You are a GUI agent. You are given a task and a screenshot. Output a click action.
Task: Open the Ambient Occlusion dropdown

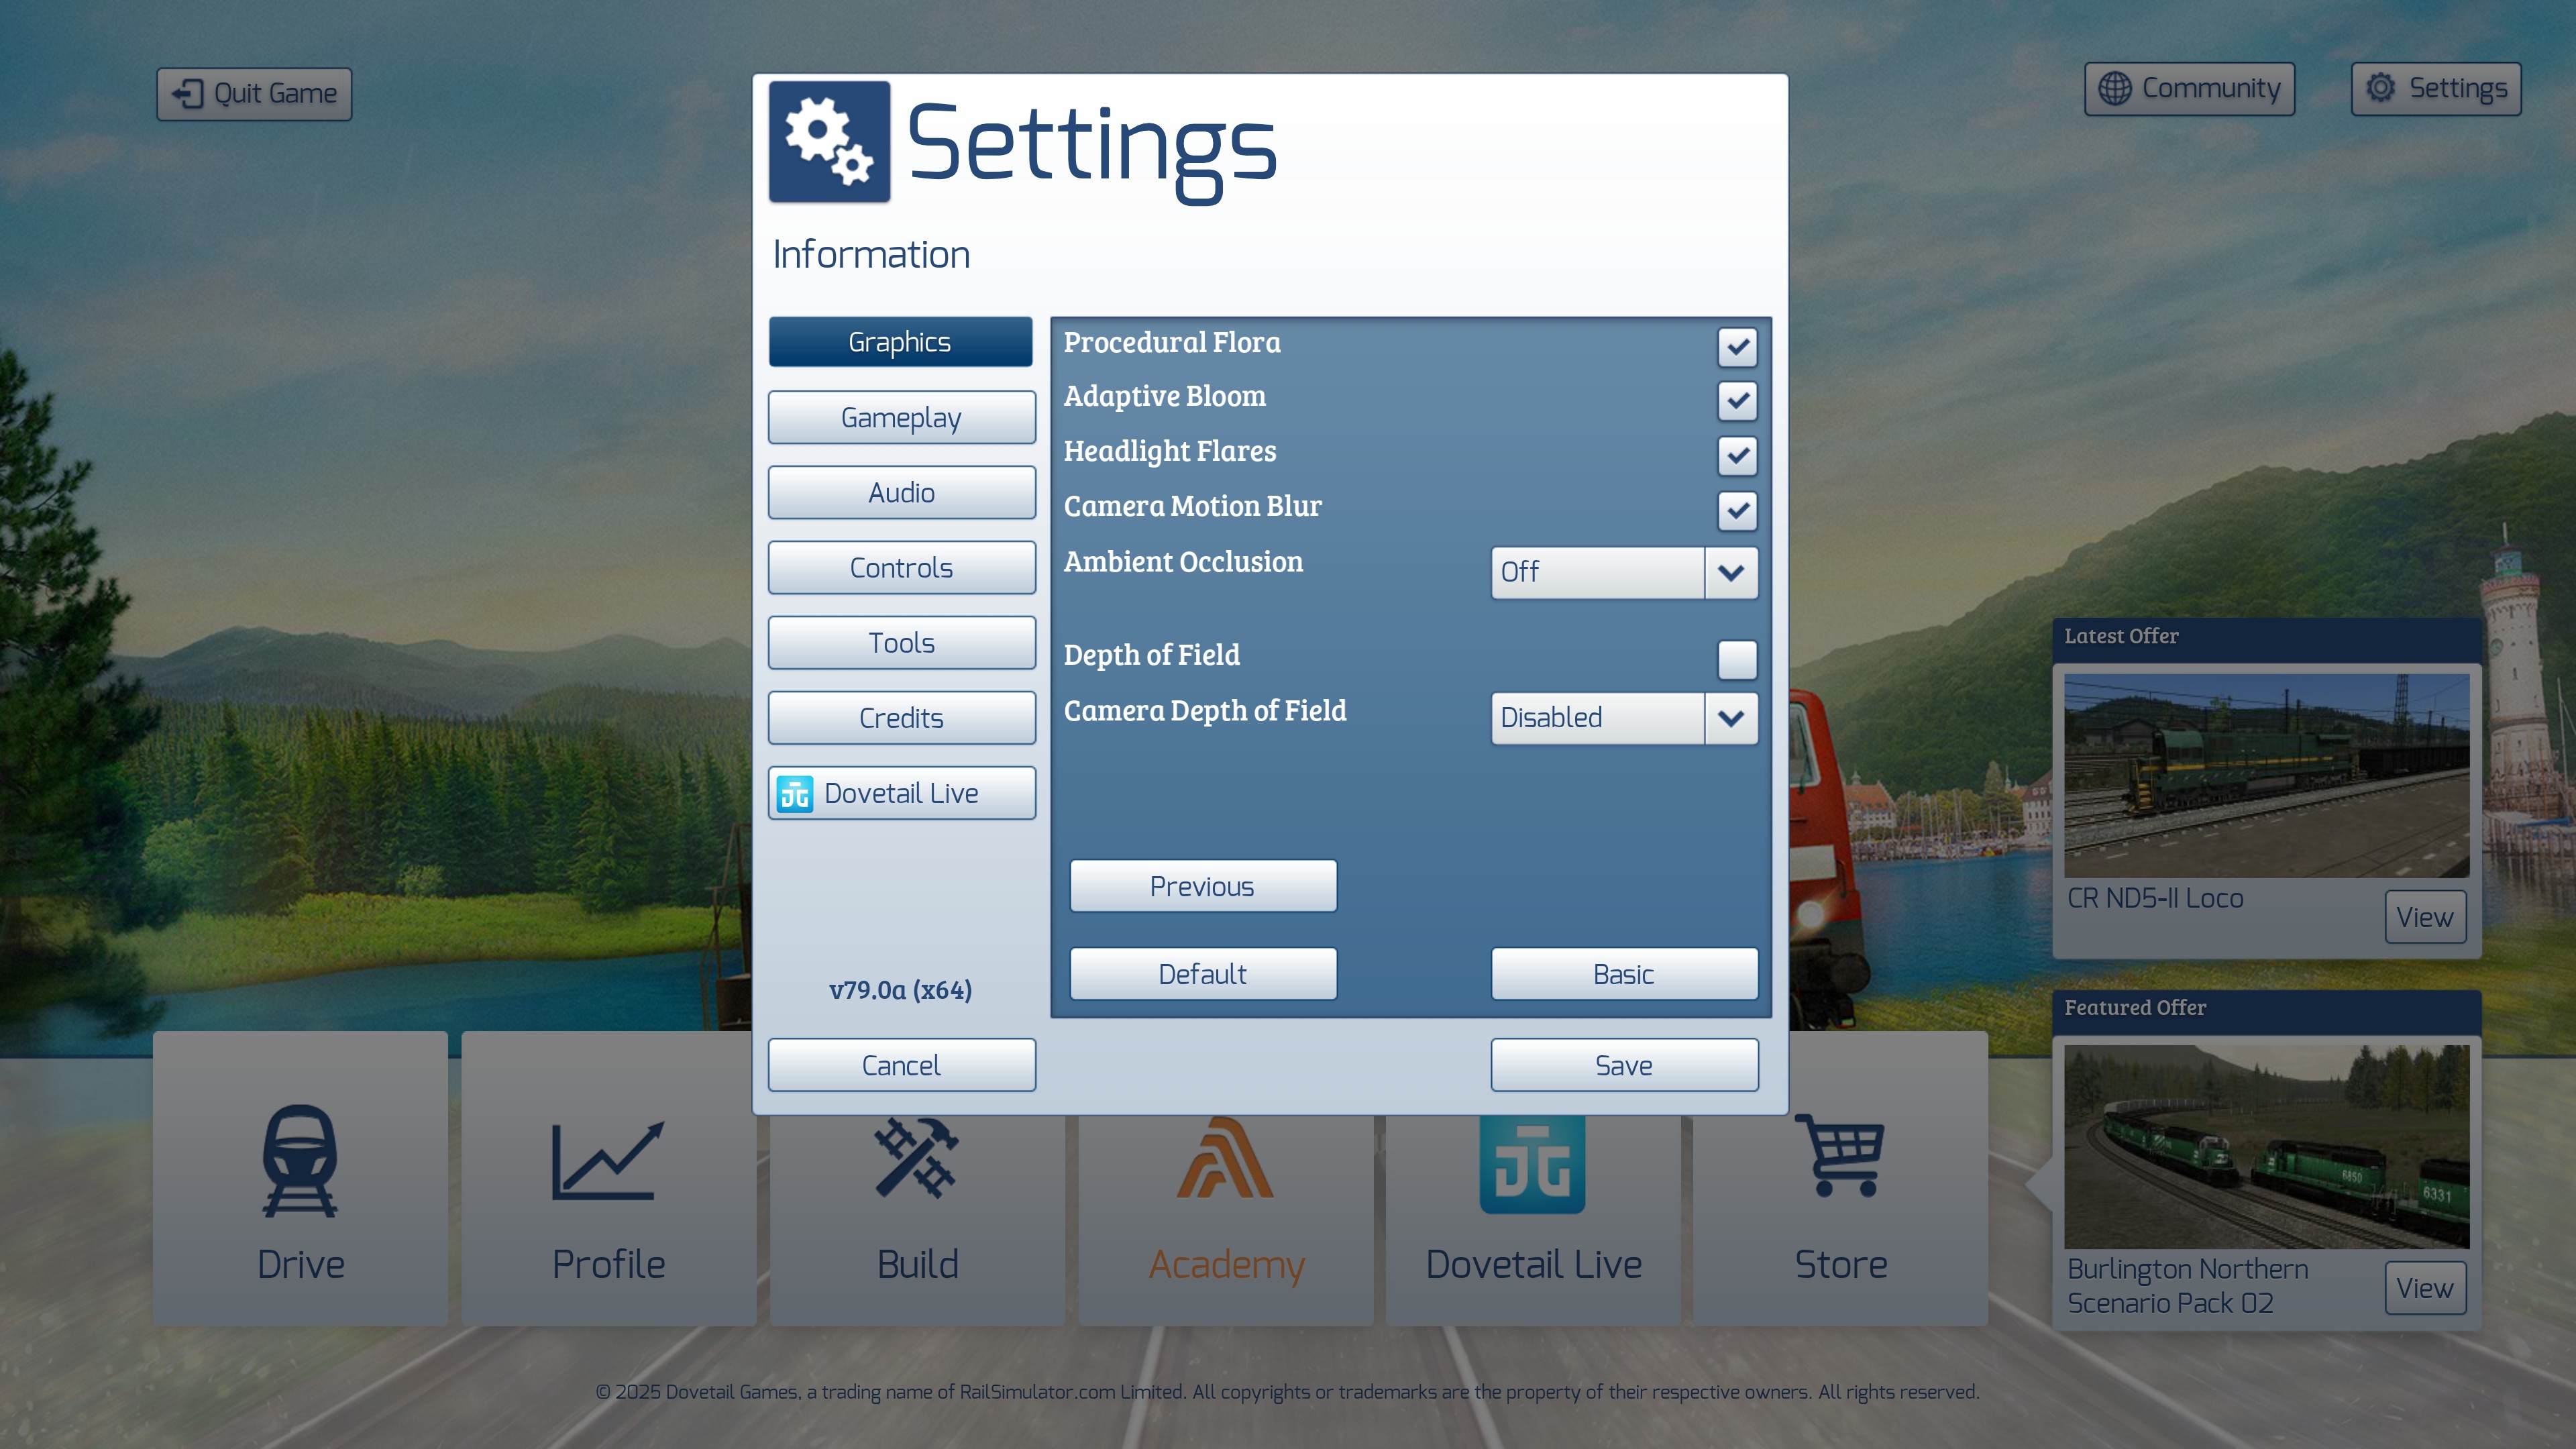1624,573
